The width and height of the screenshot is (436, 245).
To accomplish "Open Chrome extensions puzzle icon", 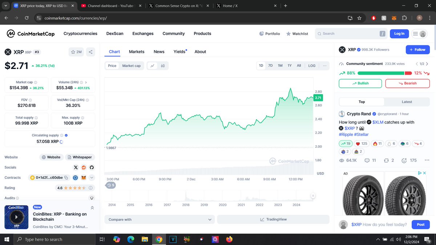I will (x=404, y=18).
